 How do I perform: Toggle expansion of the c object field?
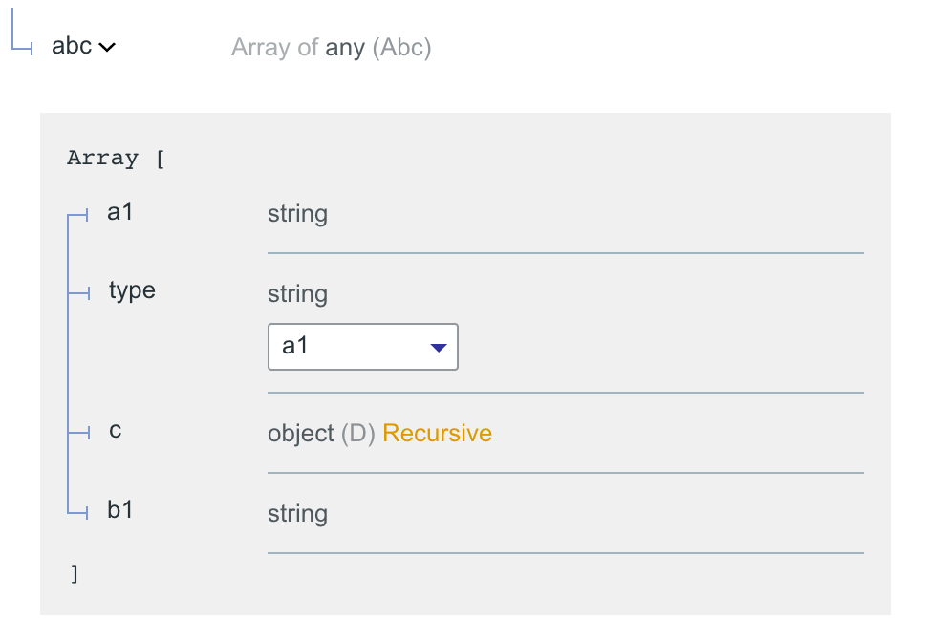(114, 431)
